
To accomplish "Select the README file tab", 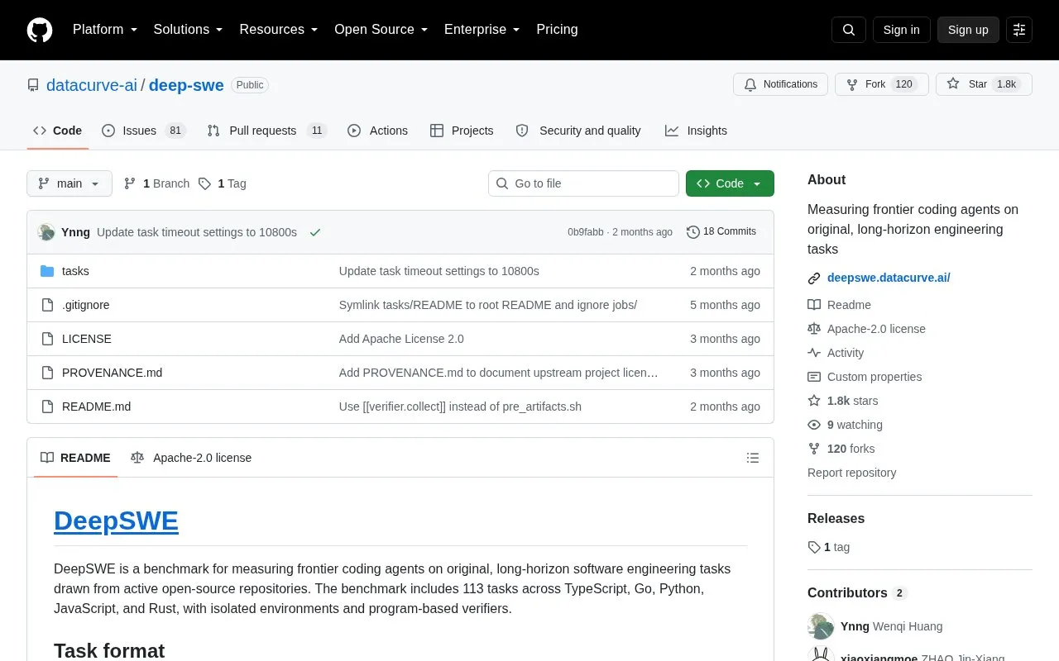I will click(x=75, y=458).
